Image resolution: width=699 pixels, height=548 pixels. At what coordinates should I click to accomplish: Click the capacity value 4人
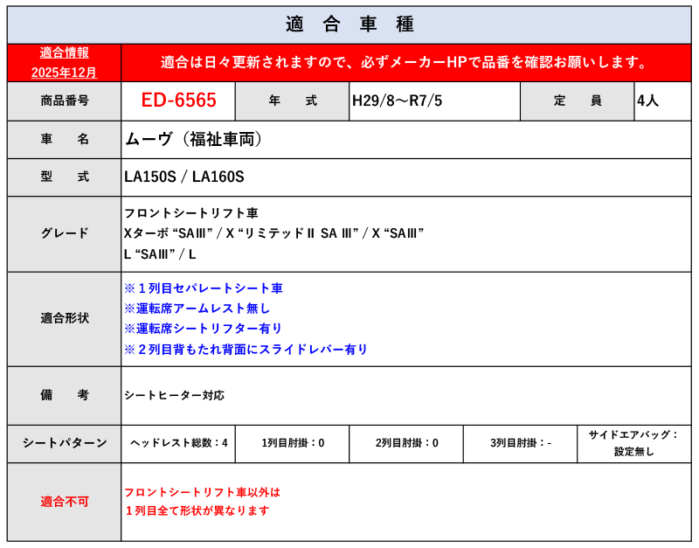tap(647, 101)
